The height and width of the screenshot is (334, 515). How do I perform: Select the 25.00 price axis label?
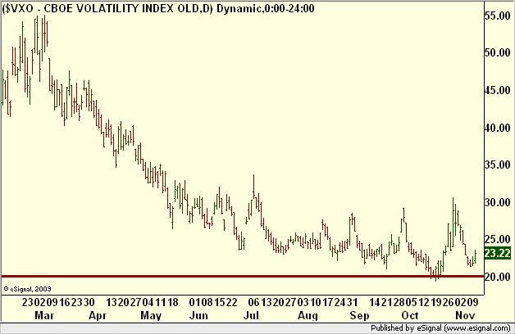coord(498,239)
